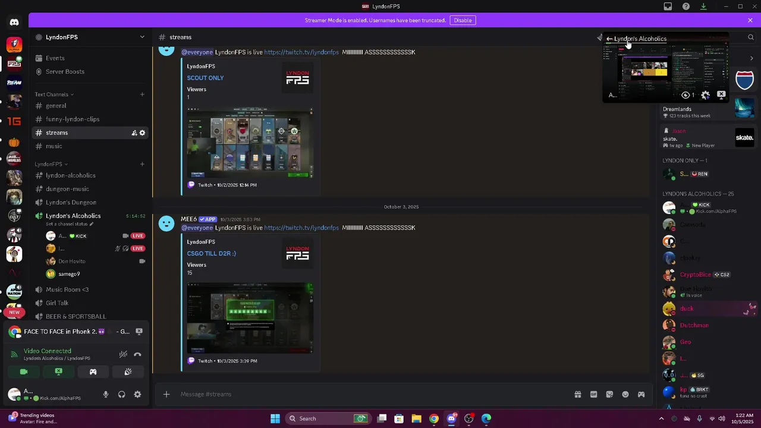Join Music Room <3 voice channel
Viewport: 761px width, 428px height.
pos(90,289)
